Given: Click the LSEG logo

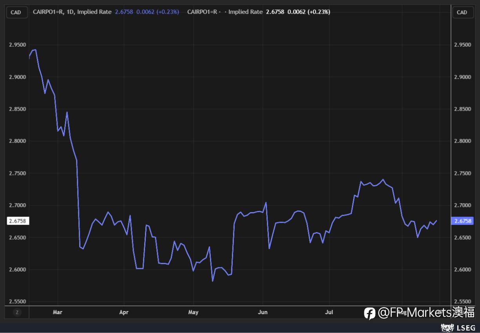Looking at the screenshot, I should [x=458, y=327].
